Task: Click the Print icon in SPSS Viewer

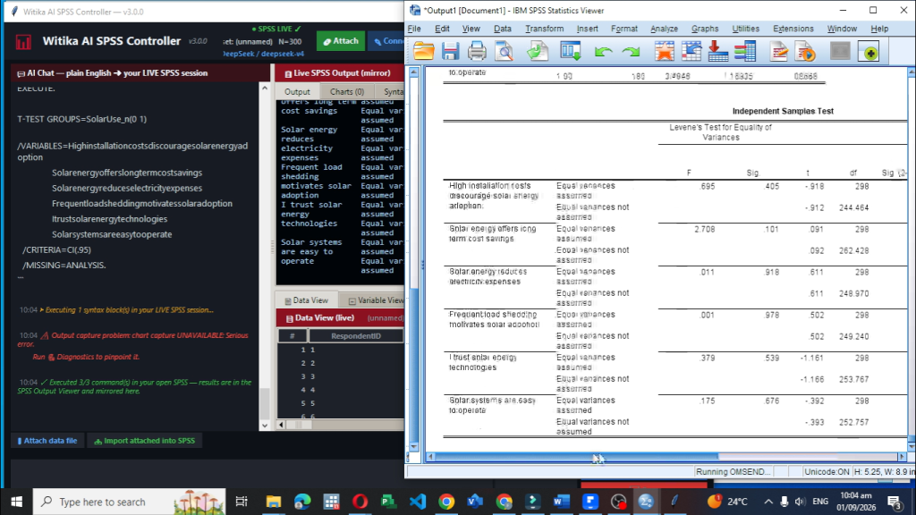Action: point(477,52)
